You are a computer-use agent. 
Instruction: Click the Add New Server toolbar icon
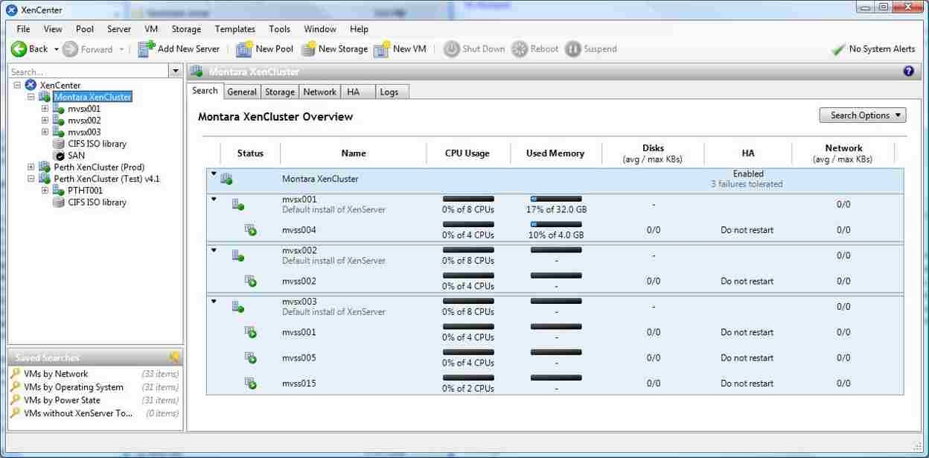coord(146,49)
